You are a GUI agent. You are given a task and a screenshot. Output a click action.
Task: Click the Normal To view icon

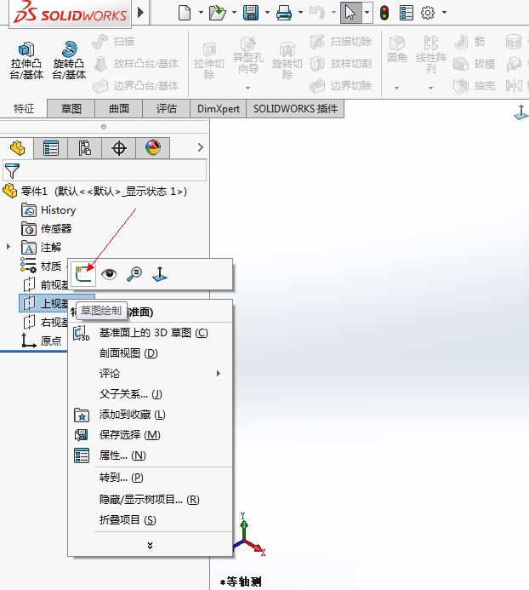pyautogui.click(x=160, y=273)
